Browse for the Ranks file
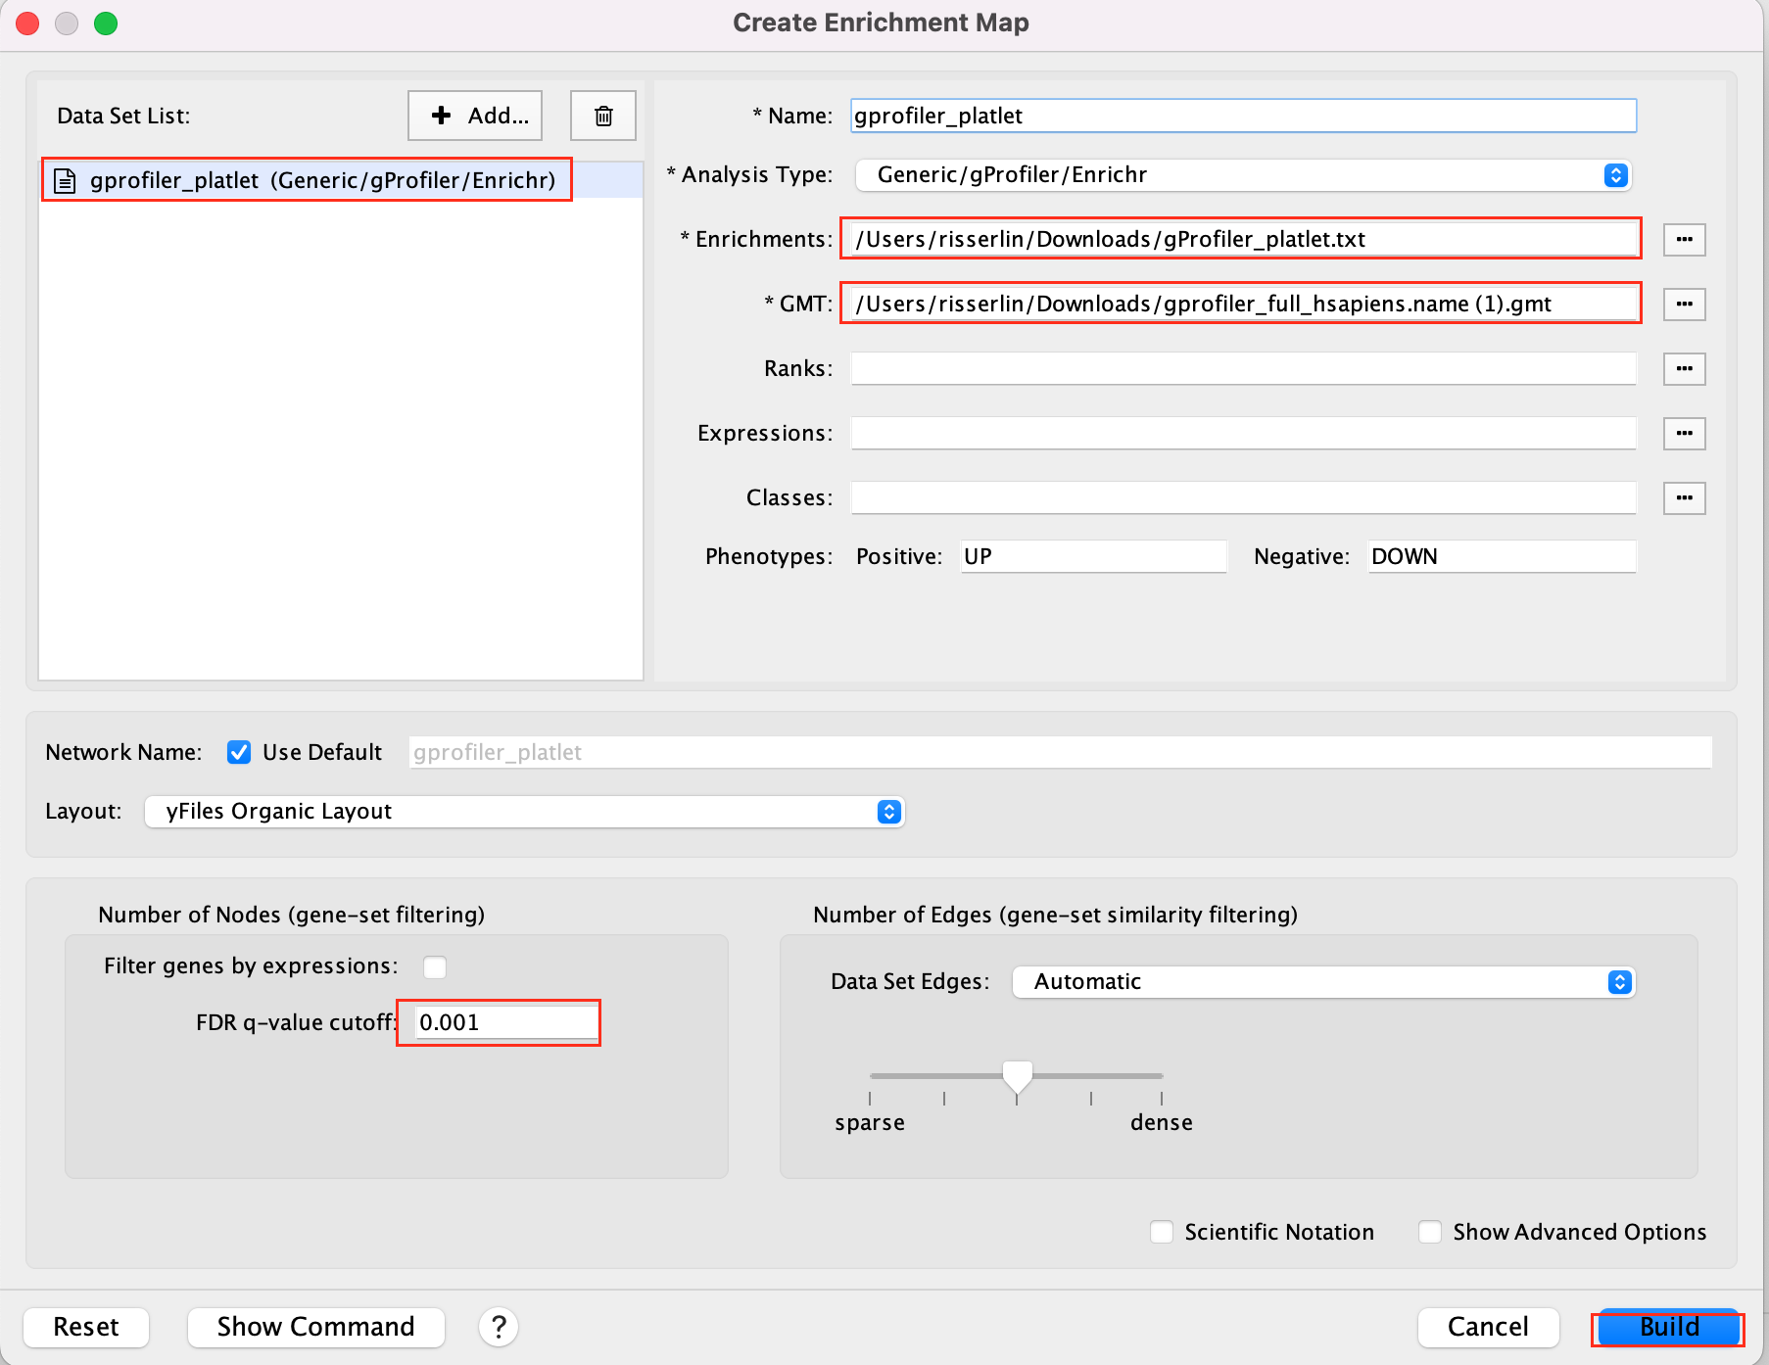The image size is (1769, 1365). point(1684,369)
